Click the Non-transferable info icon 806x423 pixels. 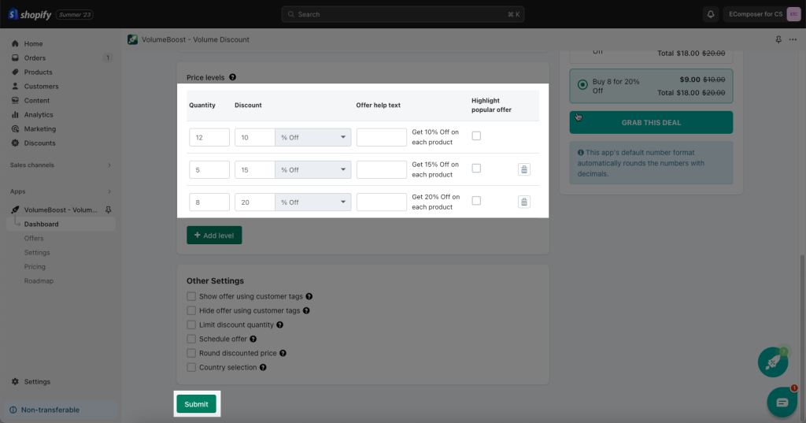13,410
